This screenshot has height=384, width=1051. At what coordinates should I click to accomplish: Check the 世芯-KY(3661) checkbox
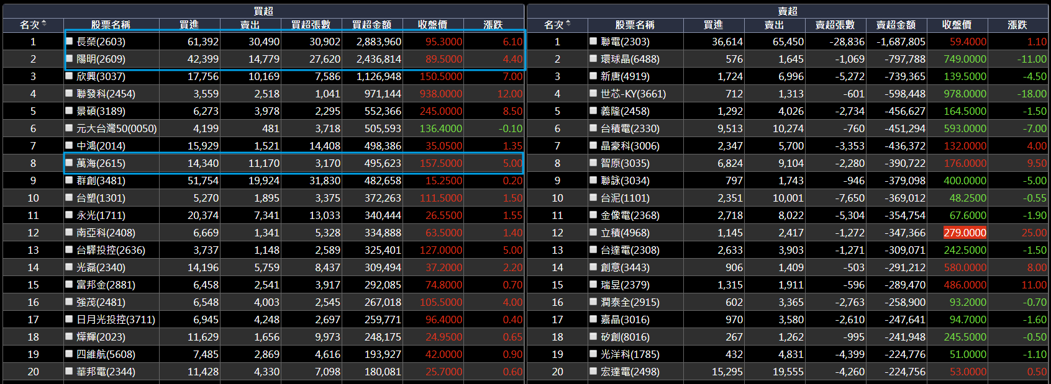593,93
